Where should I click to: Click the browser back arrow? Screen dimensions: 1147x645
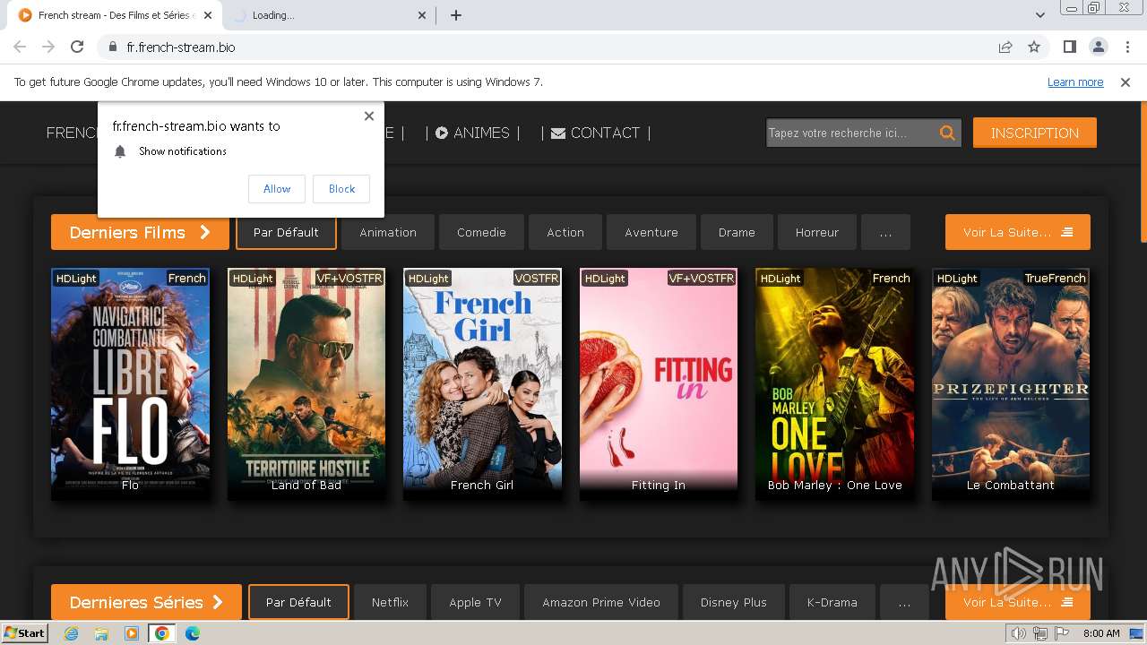(20, 47)
